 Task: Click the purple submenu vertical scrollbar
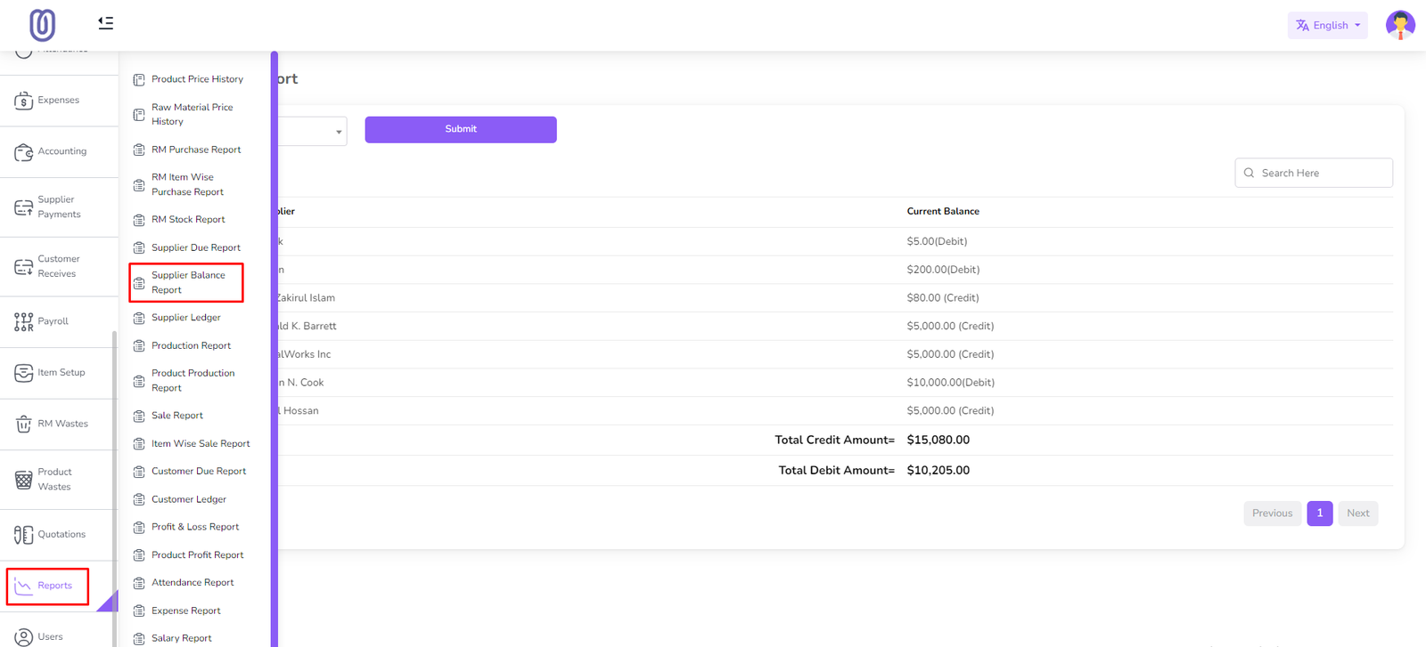click(x=275, y=347)
